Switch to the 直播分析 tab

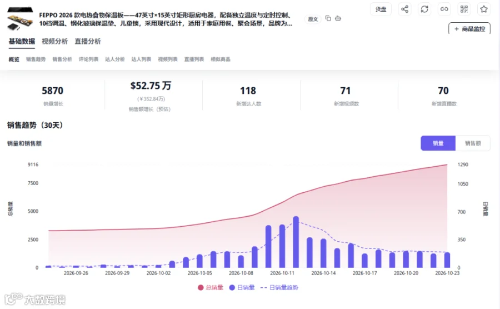pos(88,41)
